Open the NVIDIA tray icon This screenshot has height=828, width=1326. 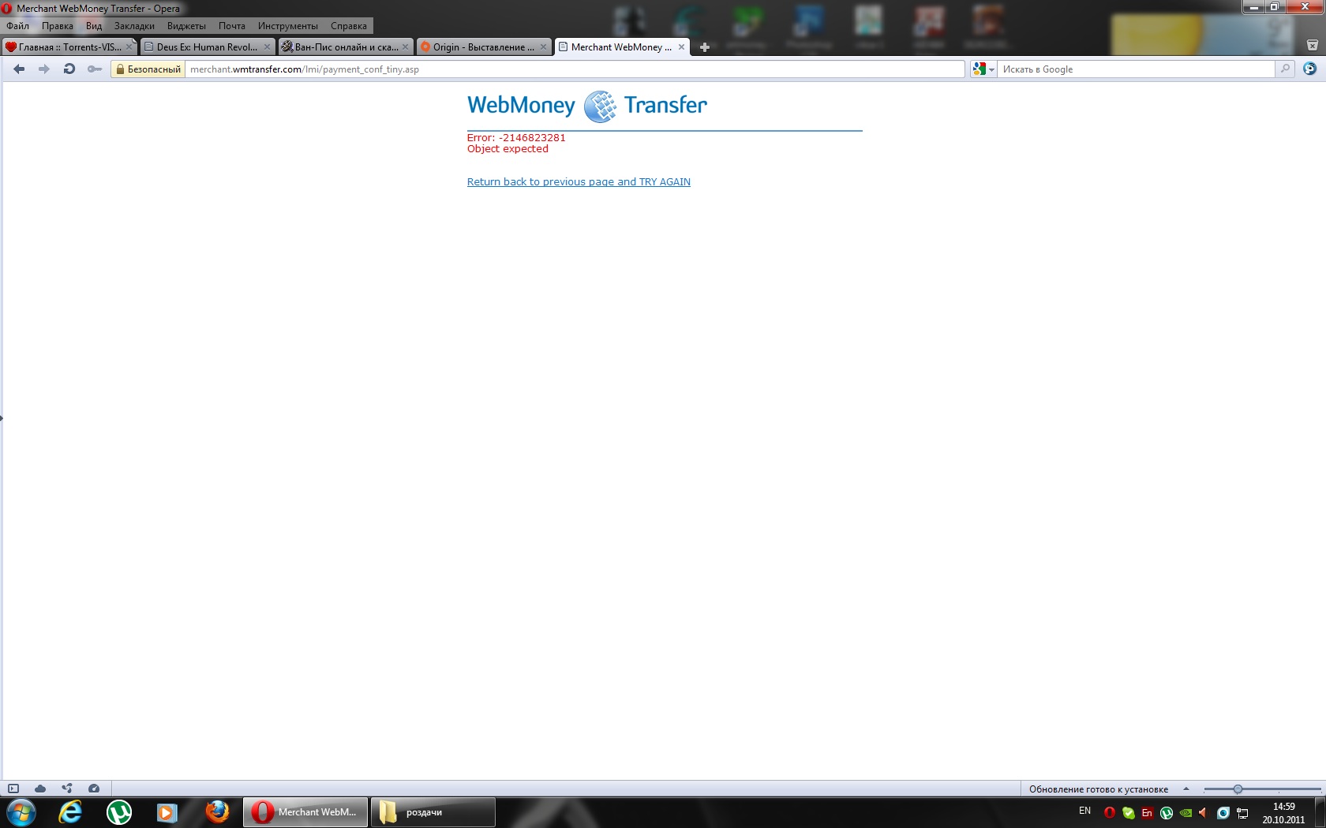pyautogui.click(x=1186, y=813)
